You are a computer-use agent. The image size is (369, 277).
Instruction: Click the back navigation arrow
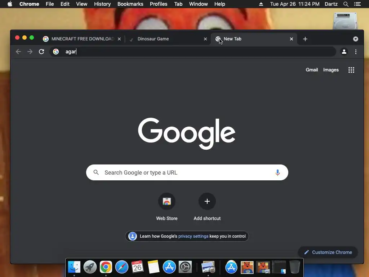[x=18, y=52]
